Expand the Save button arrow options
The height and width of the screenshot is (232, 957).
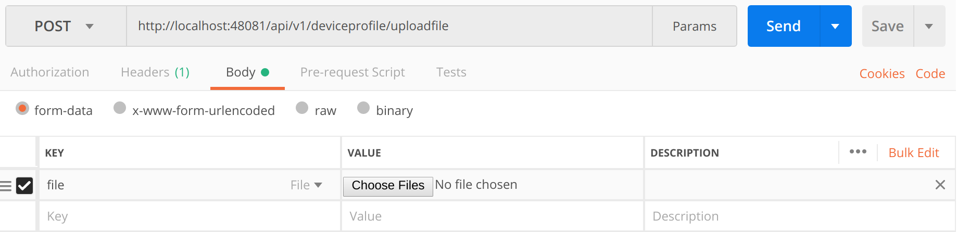pyautogui.click(x=929, y=26)
